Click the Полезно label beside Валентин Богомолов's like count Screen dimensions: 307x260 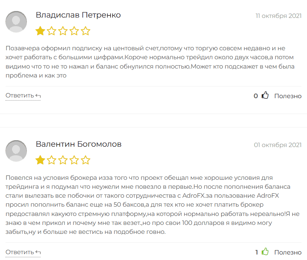[x=288, y=251]
